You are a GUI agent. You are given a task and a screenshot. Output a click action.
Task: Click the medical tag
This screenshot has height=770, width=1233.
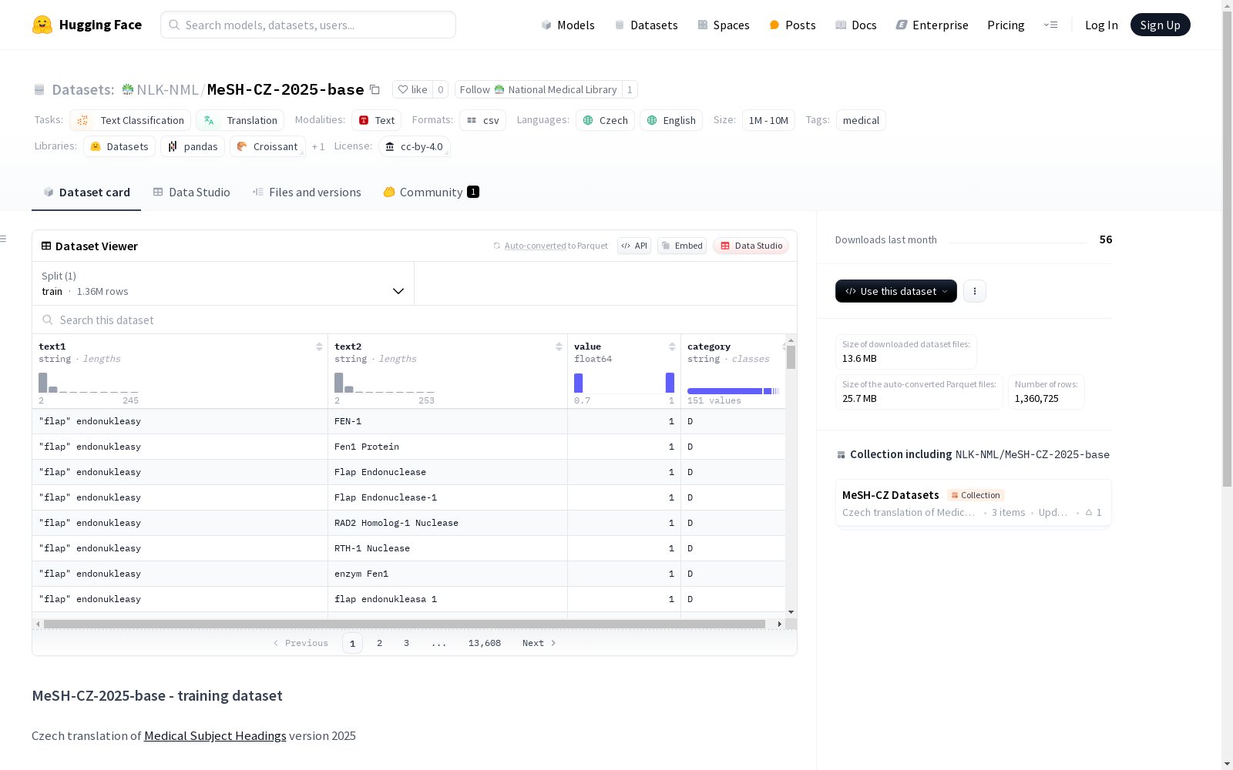coord(861,120)
